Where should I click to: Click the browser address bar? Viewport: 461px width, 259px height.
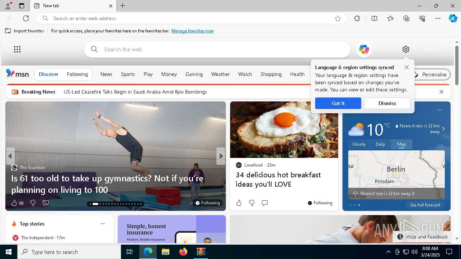pyautogui.click(x=191, y=18)
